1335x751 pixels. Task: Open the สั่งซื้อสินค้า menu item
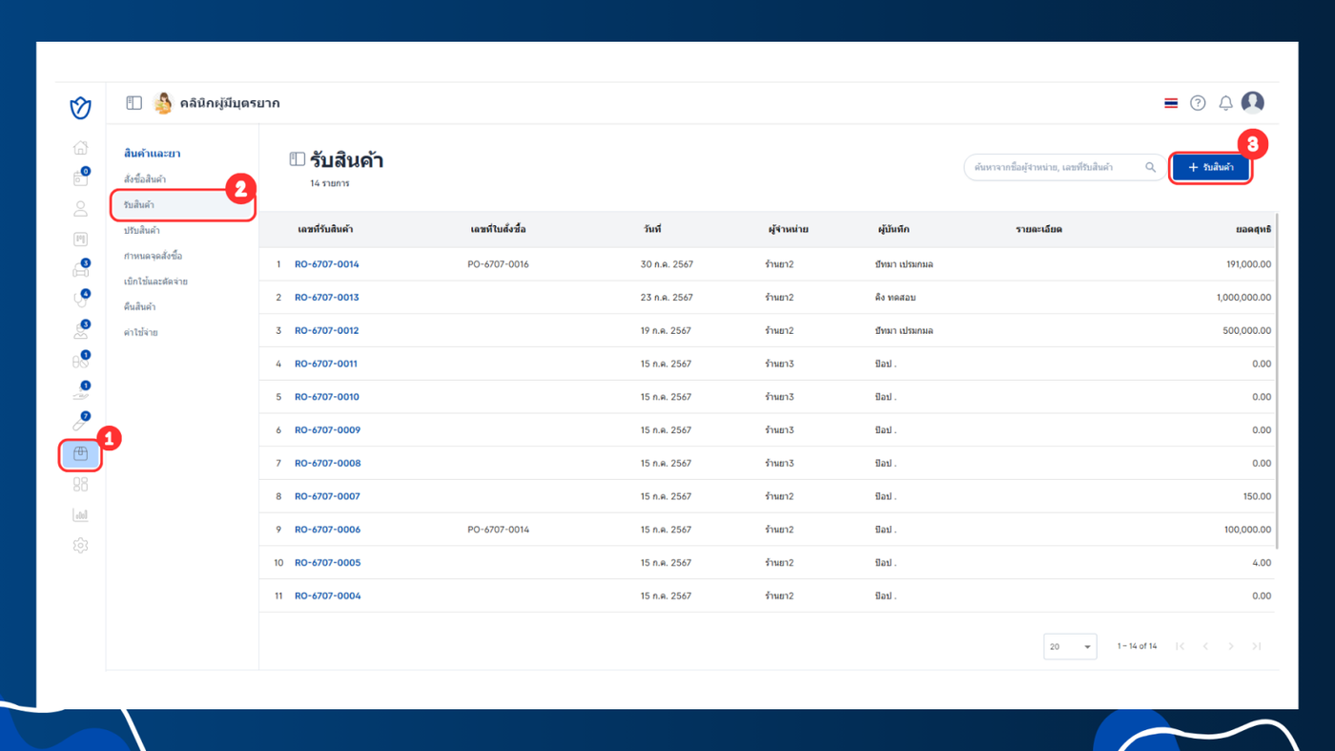(145, 179)
